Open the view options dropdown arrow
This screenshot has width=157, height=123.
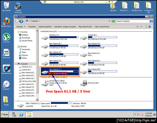(141, 26)
